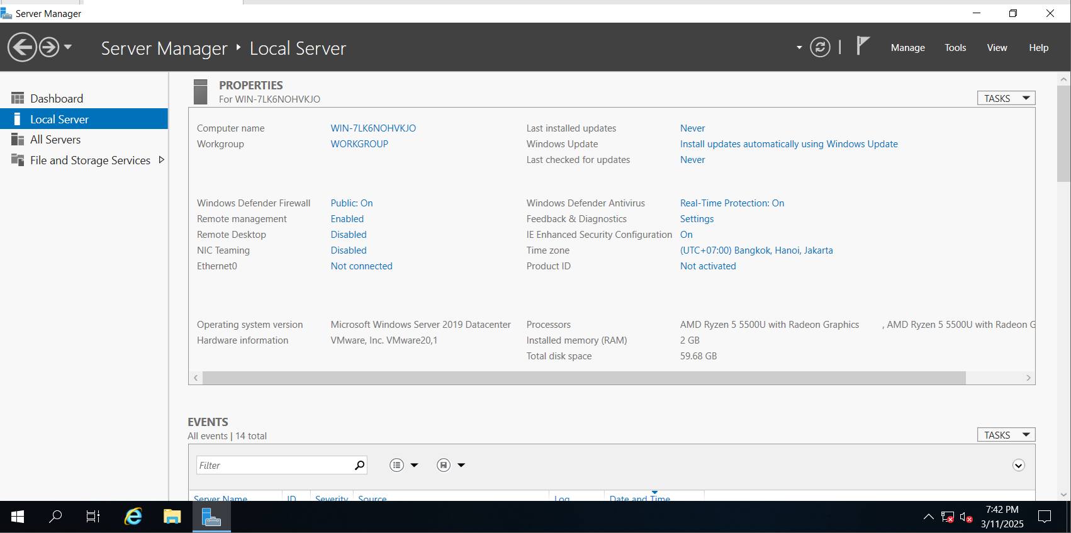Viewport: 1071px width, 533px height.
Task: Click the Server Manager back arrow button
Action: coord(22,47)
